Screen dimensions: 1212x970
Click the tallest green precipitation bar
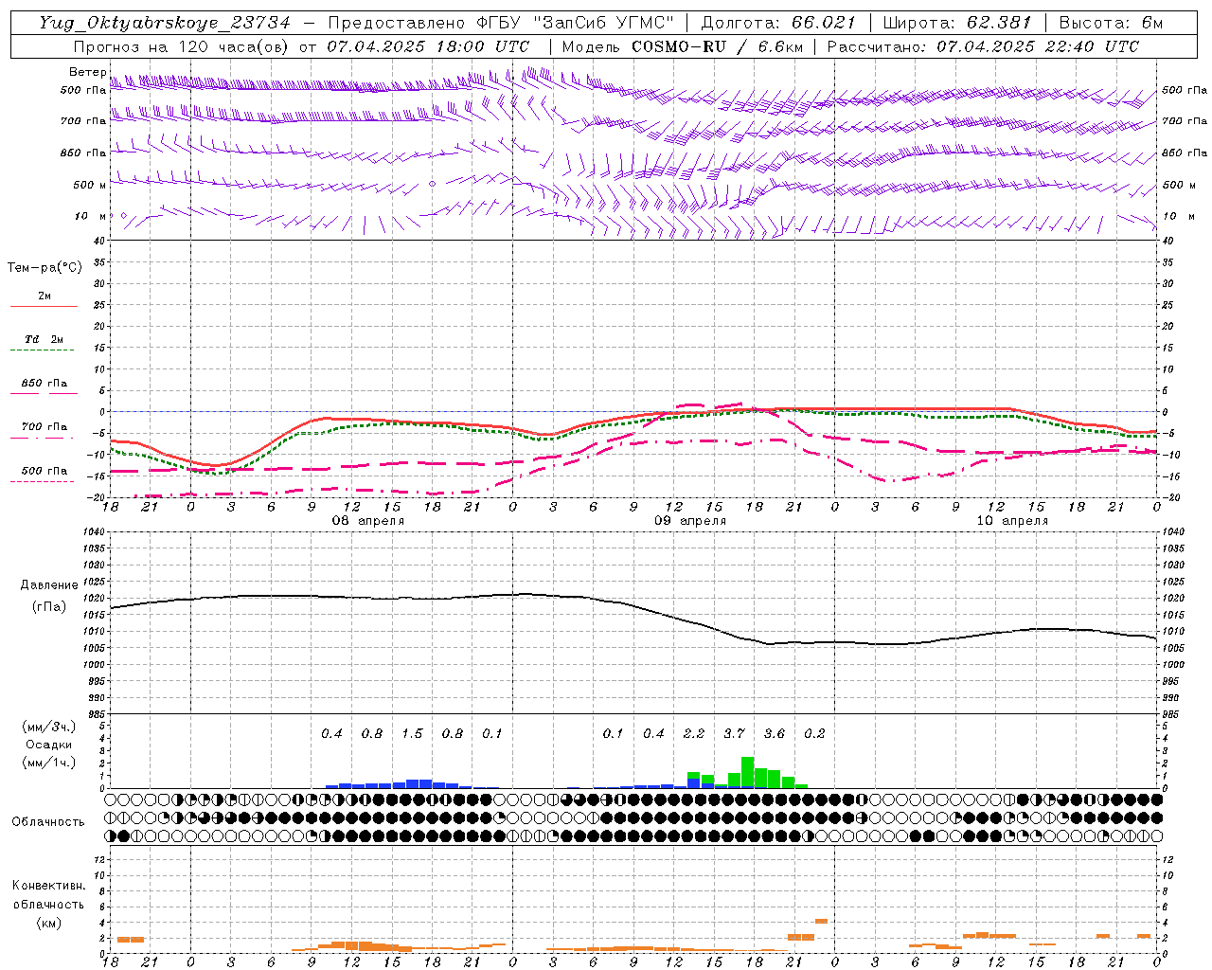(748, 772)
